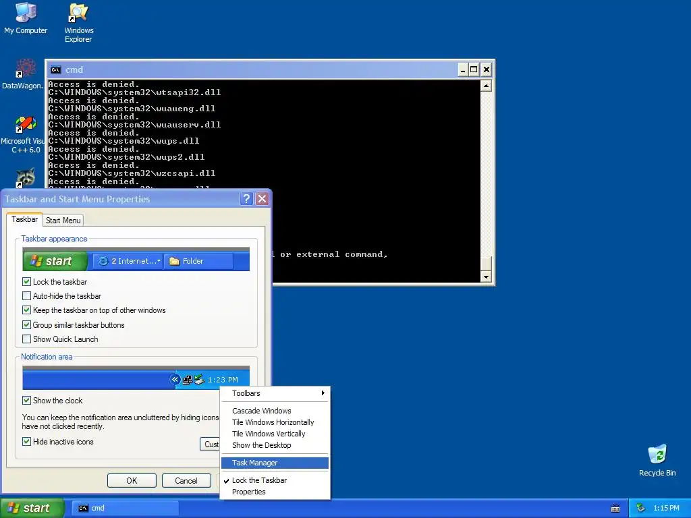The height and width of the screenshot is (518, 691).
Task: Click the wtsapi32.dll line in cmd
Action: pyautogui.click(x=134, y=92)
